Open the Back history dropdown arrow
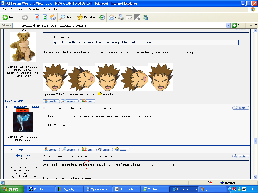This screenshot has height=193, width=258. 18,17
